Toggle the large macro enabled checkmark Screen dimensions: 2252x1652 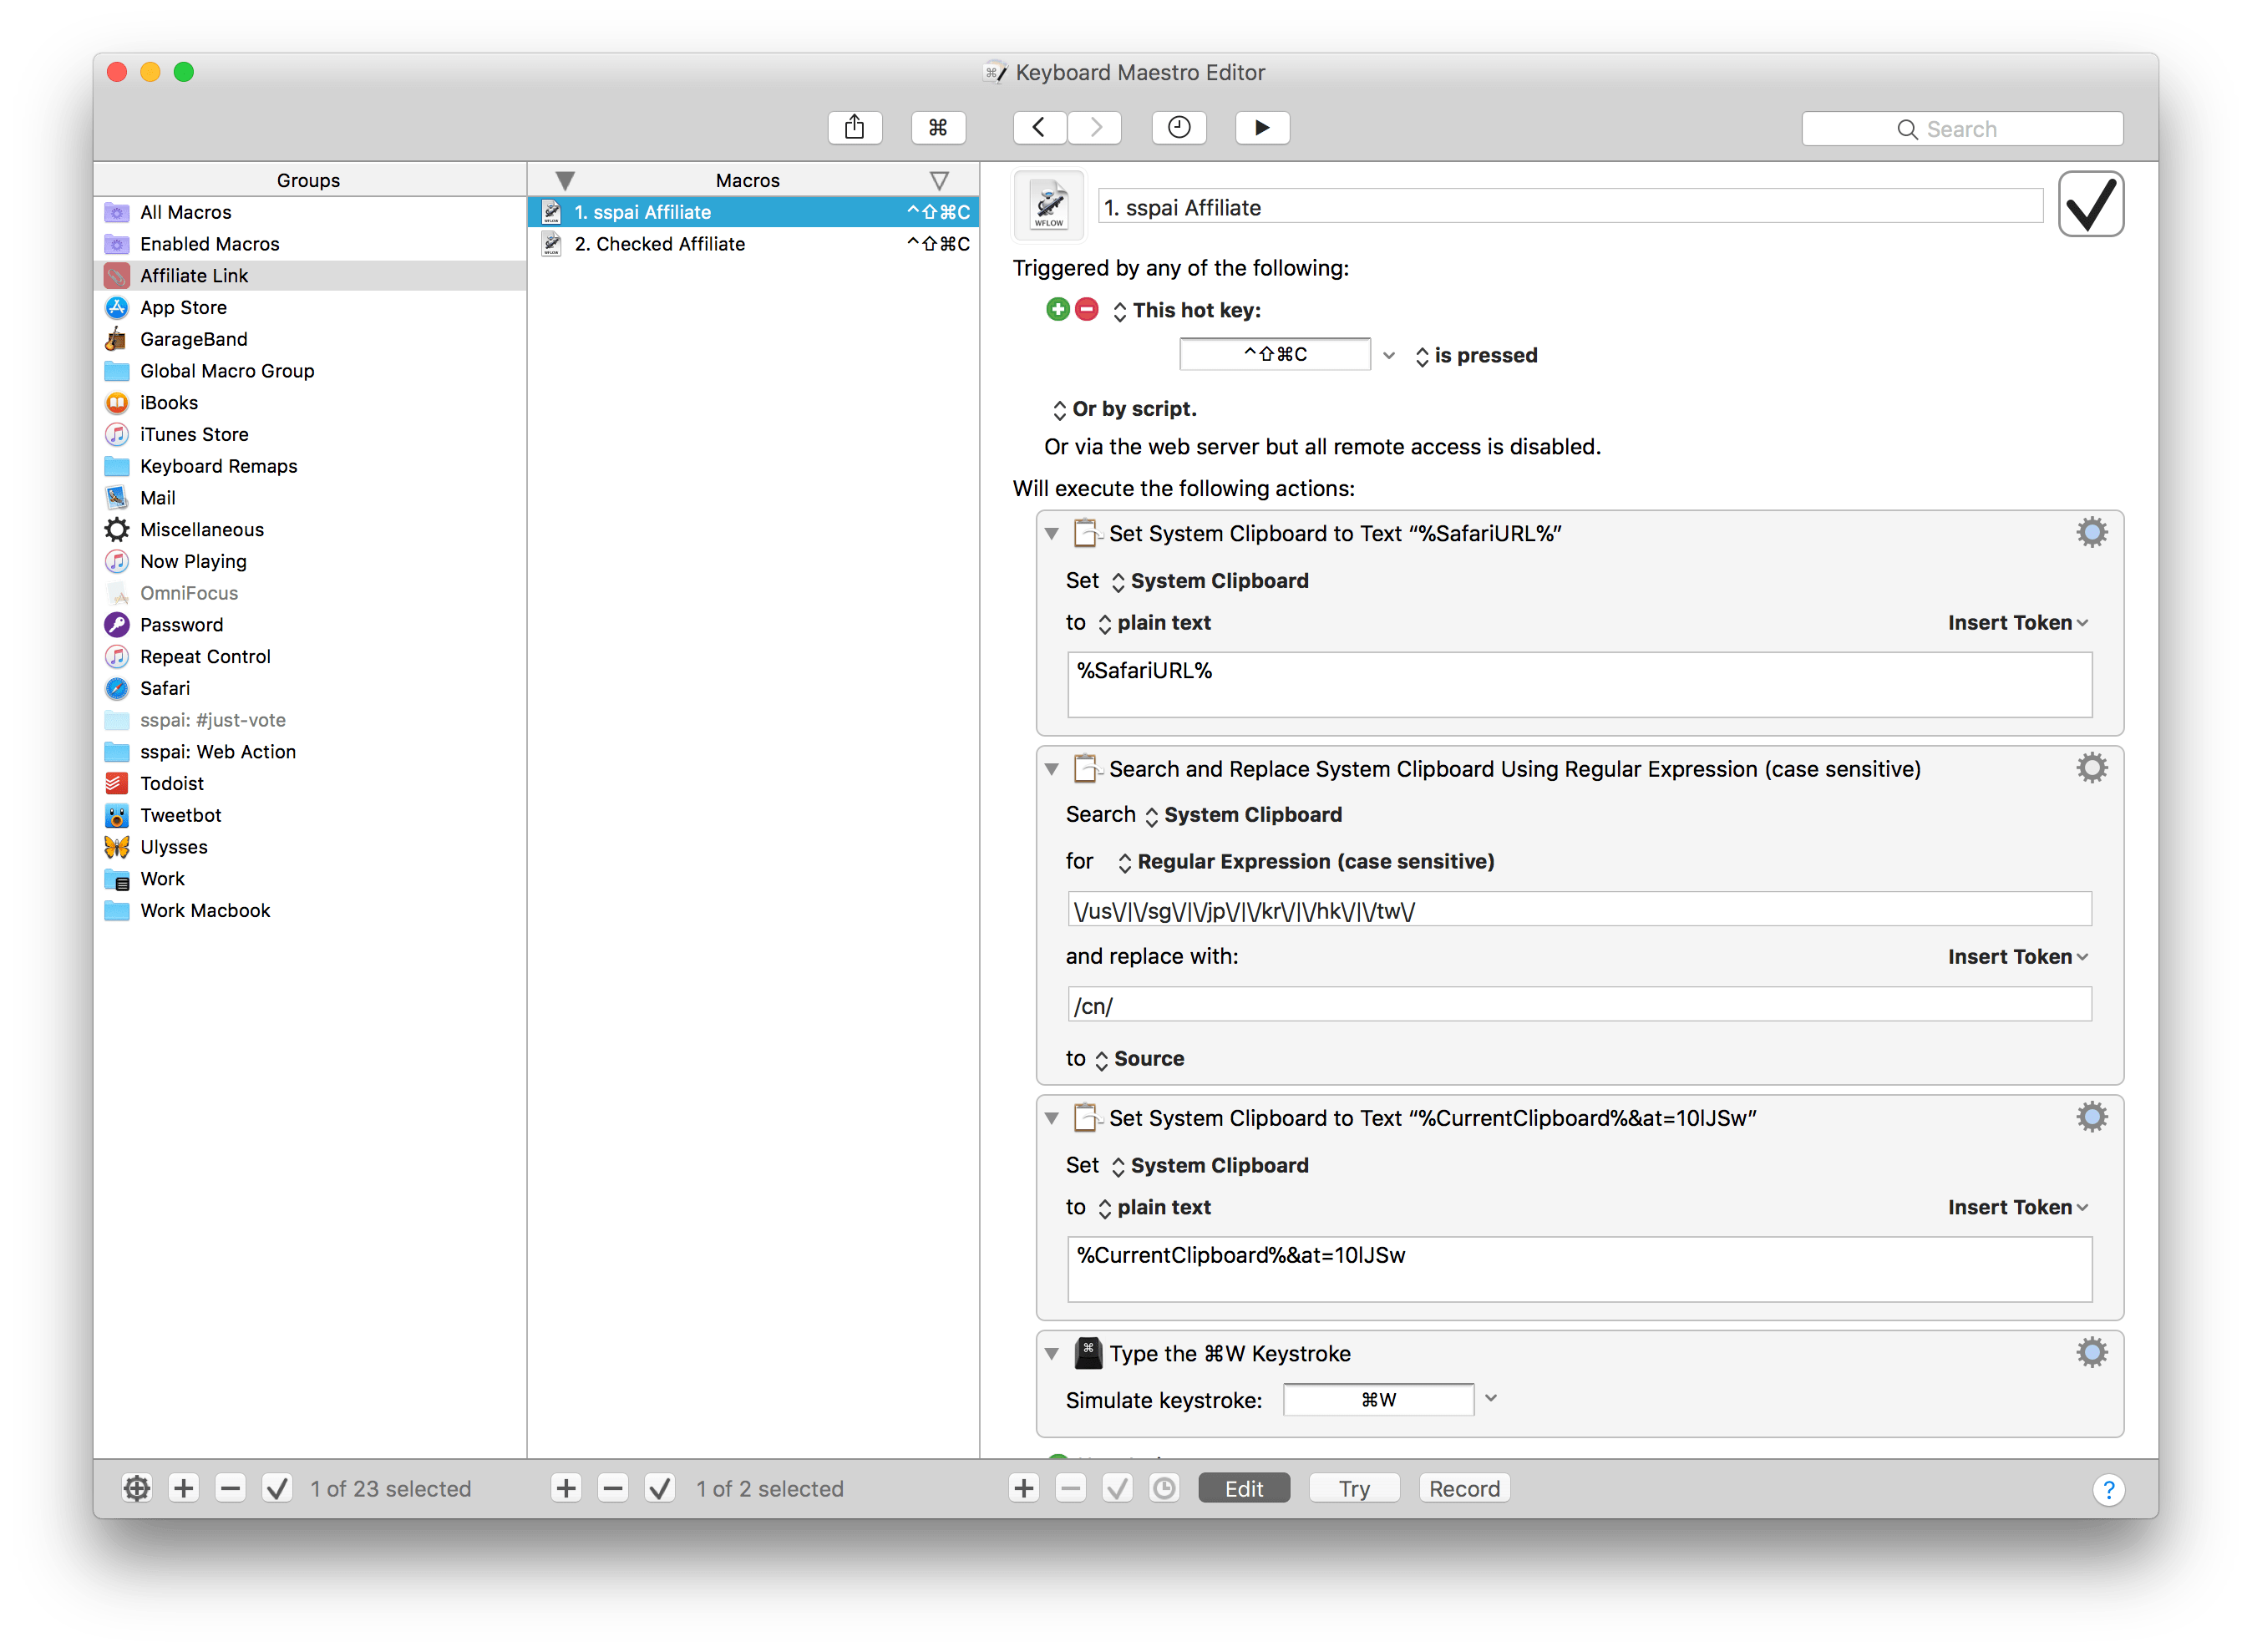pyautogui.click(x=2090, y=205)
